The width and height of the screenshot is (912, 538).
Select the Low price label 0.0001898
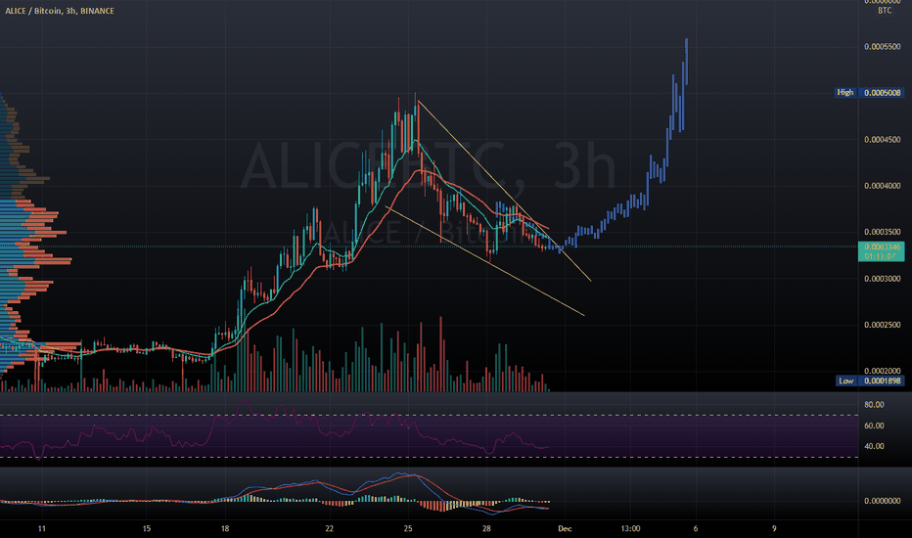[882, 381]
